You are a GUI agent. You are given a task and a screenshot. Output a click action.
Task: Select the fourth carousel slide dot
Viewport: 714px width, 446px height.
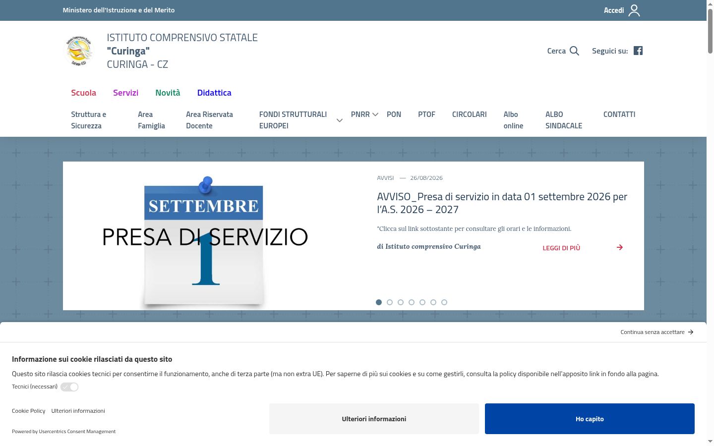coord(412,302)
